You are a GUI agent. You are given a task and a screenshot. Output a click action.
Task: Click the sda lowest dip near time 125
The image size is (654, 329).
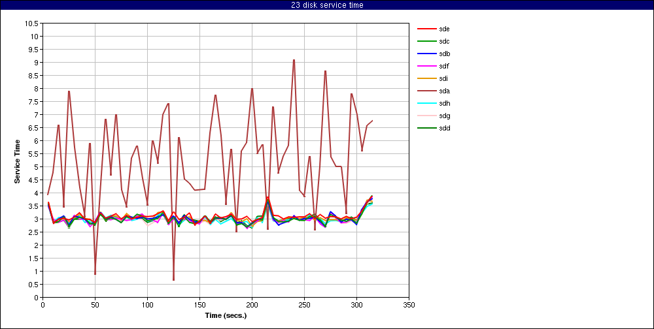(173, 280)
